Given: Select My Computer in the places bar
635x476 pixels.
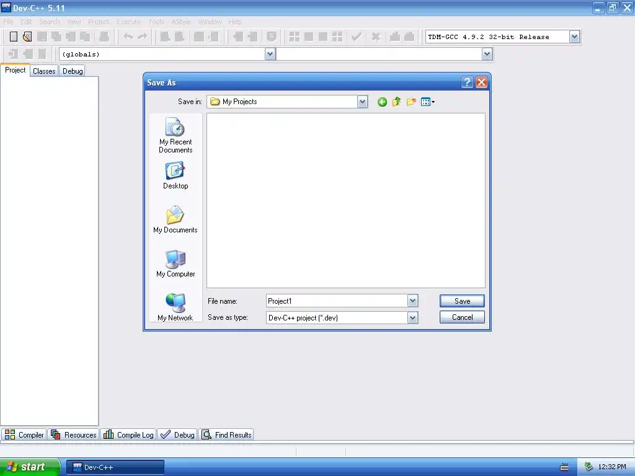Looking at the screenshot, I should pos(175,263).
